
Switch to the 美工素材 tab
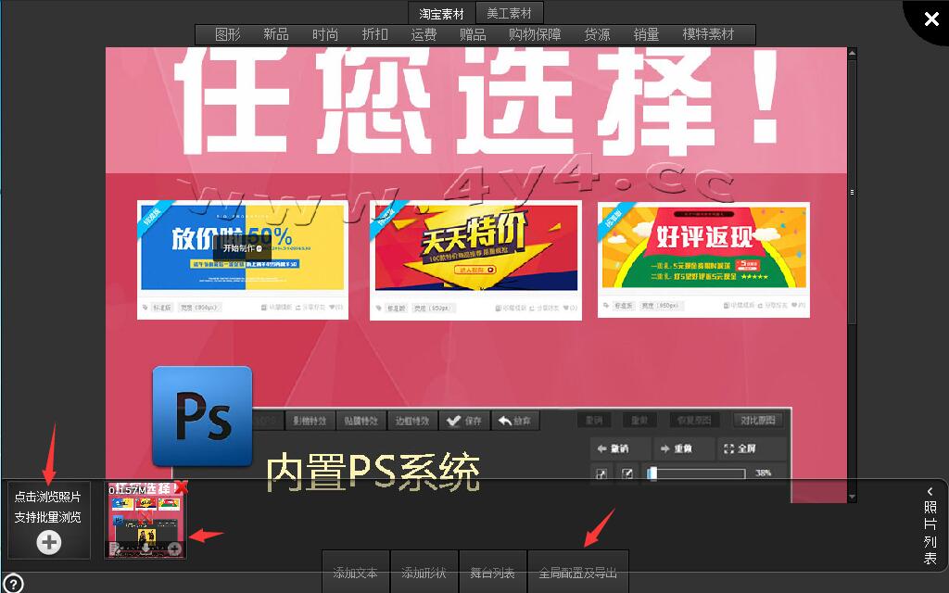pos(510,13)
